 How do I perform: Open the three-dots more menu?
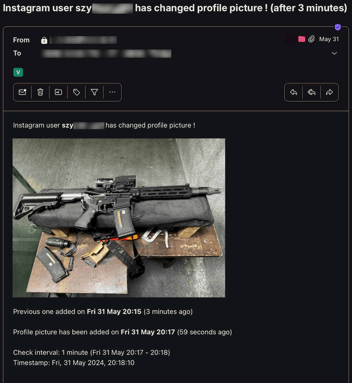pos(112,92)
